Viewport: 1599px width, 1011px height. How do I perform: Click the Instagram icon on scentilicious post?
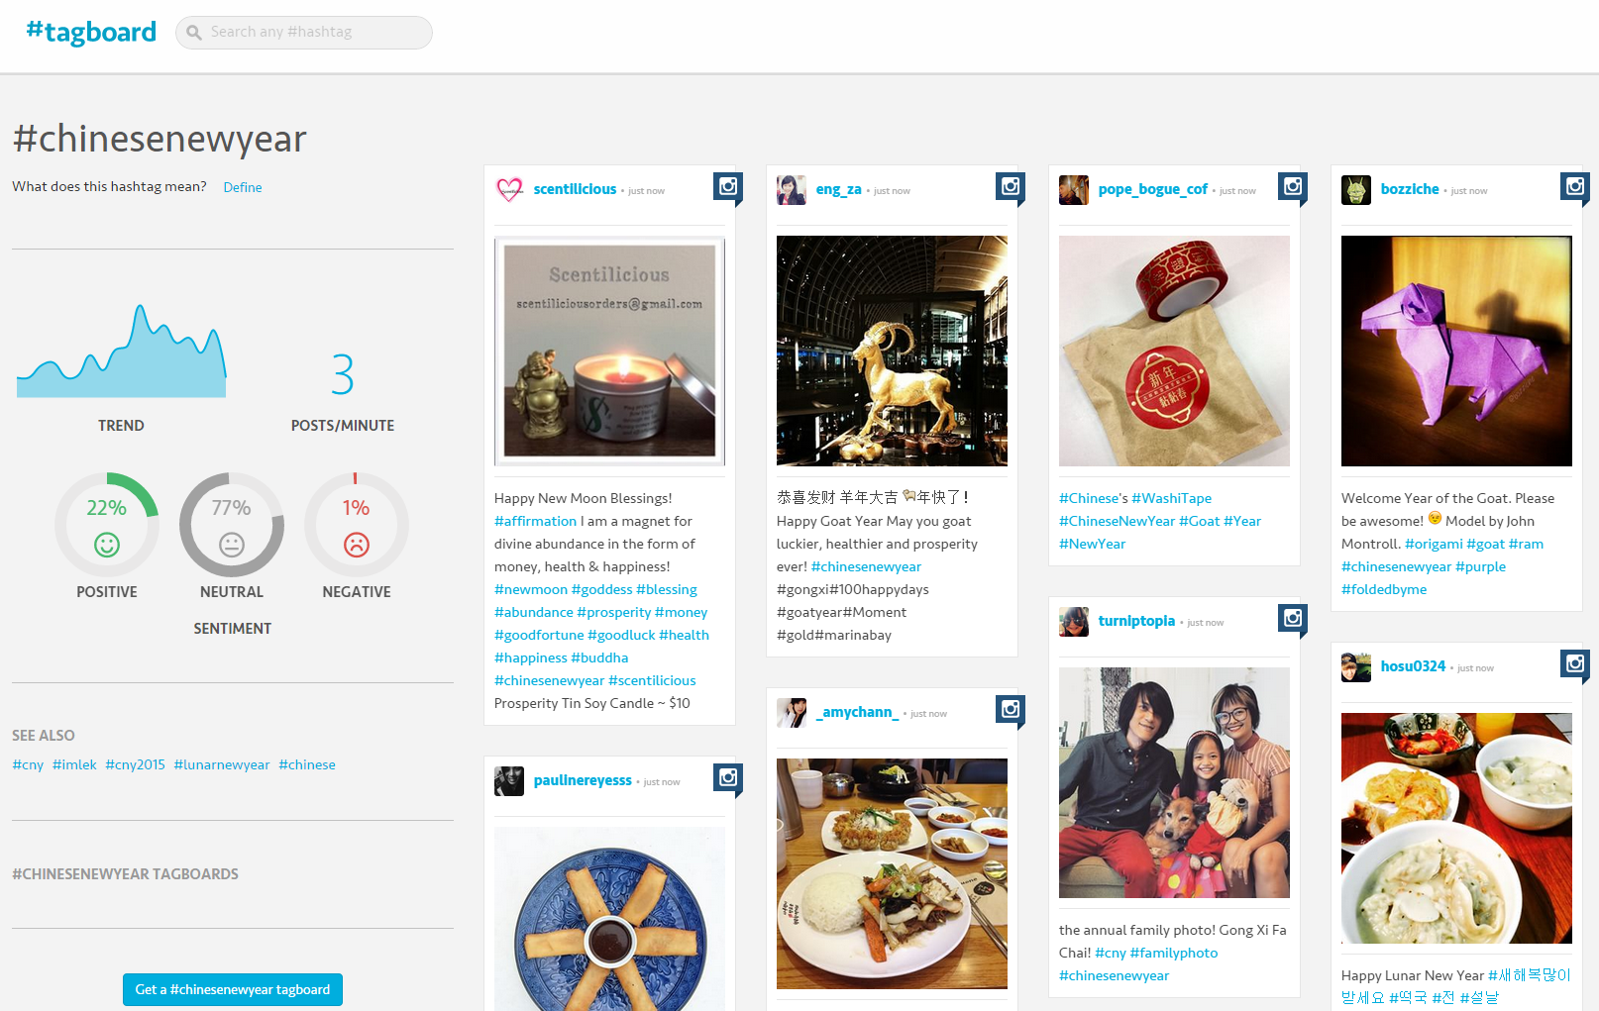(x=728, y=186)
